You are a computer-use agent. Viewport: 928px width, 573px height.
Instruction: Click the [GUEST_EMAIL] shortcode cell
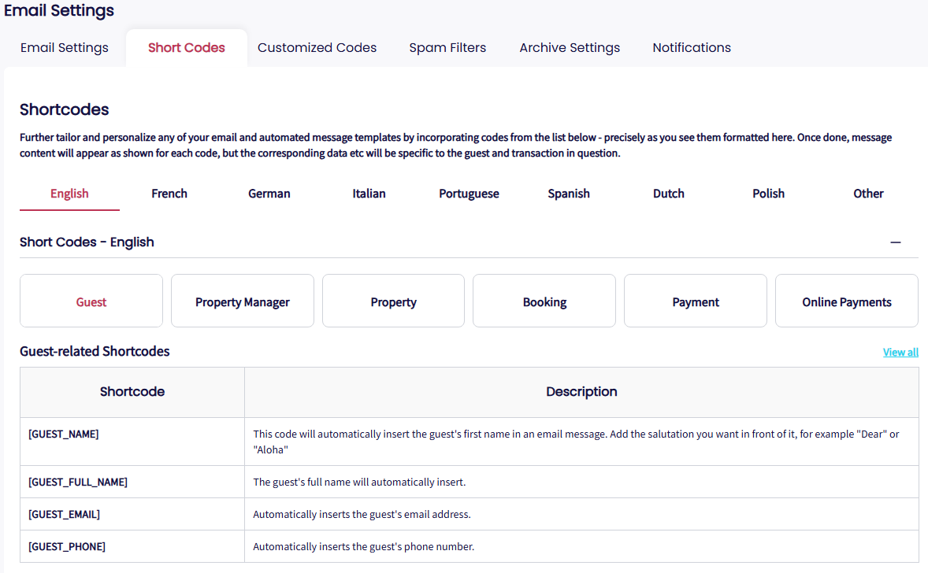pos(65,515)
